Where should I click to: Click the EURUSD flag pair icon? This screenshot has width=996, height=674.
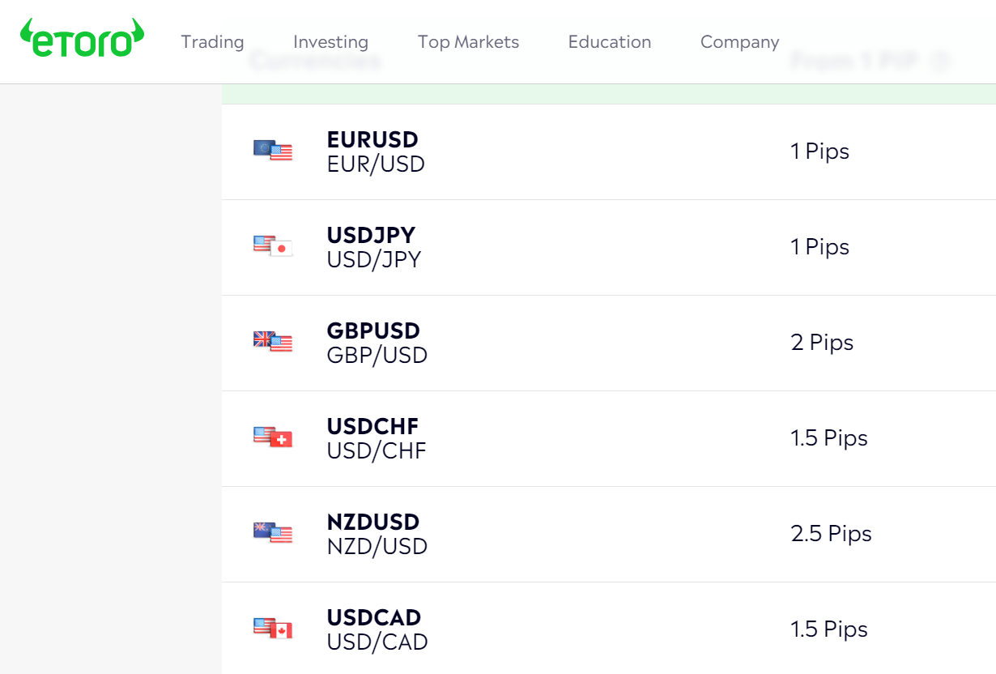(273, 151)
